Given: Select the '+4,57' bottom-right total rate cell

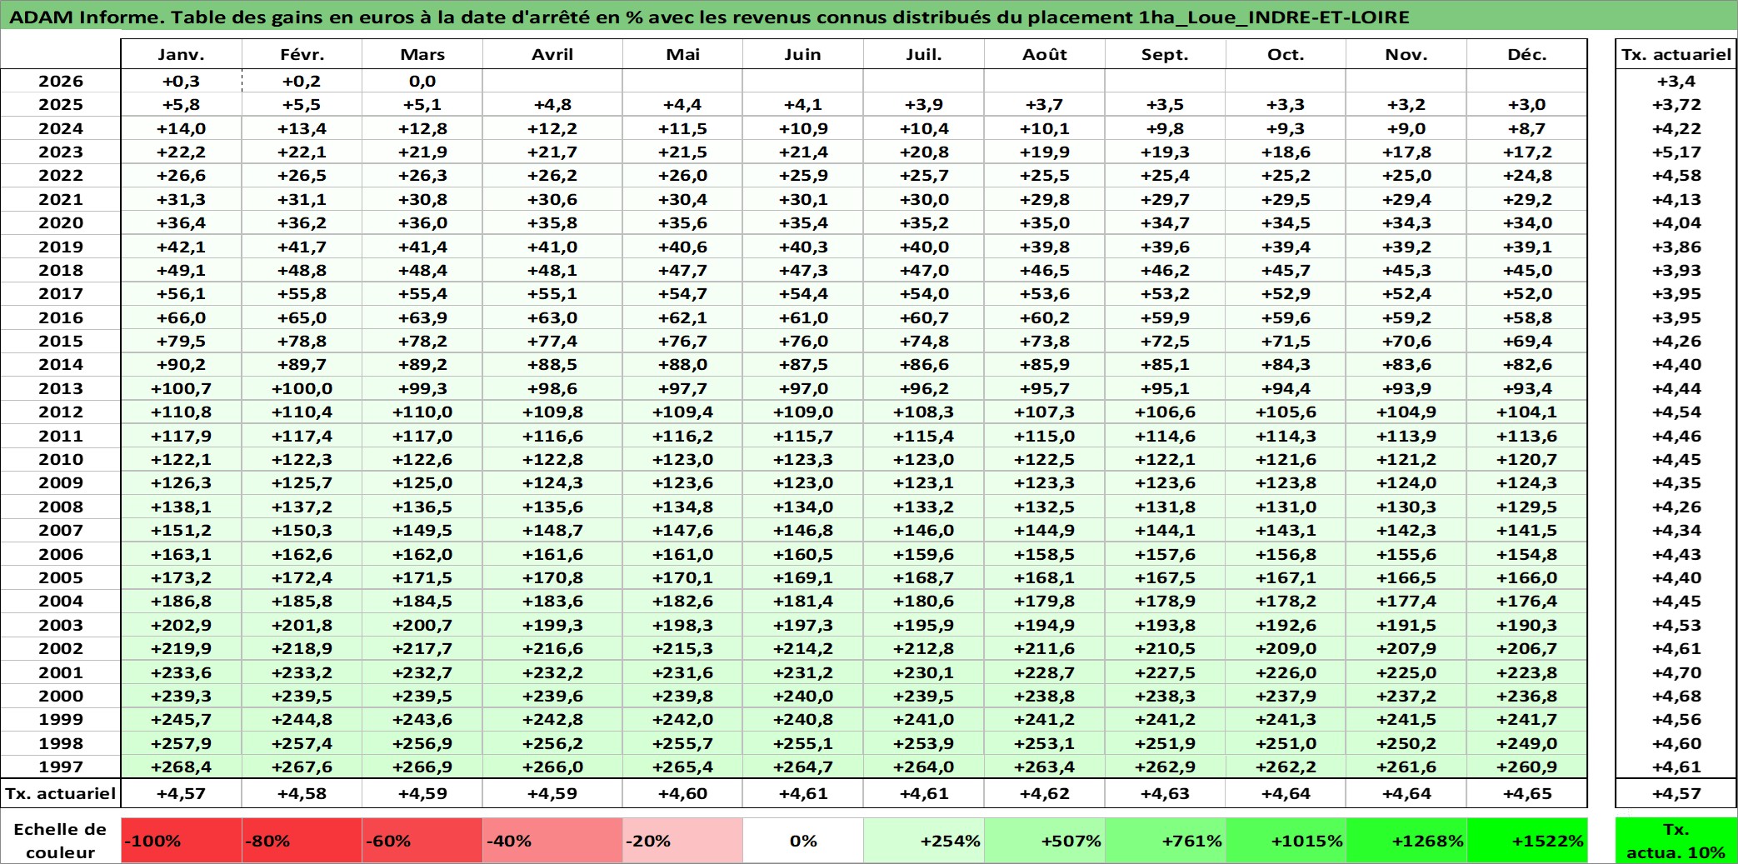Looking at the screenshot, I should (1676, 793).
